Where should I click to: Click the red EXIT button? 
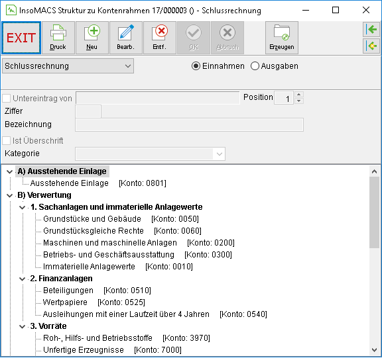[21, 38]
